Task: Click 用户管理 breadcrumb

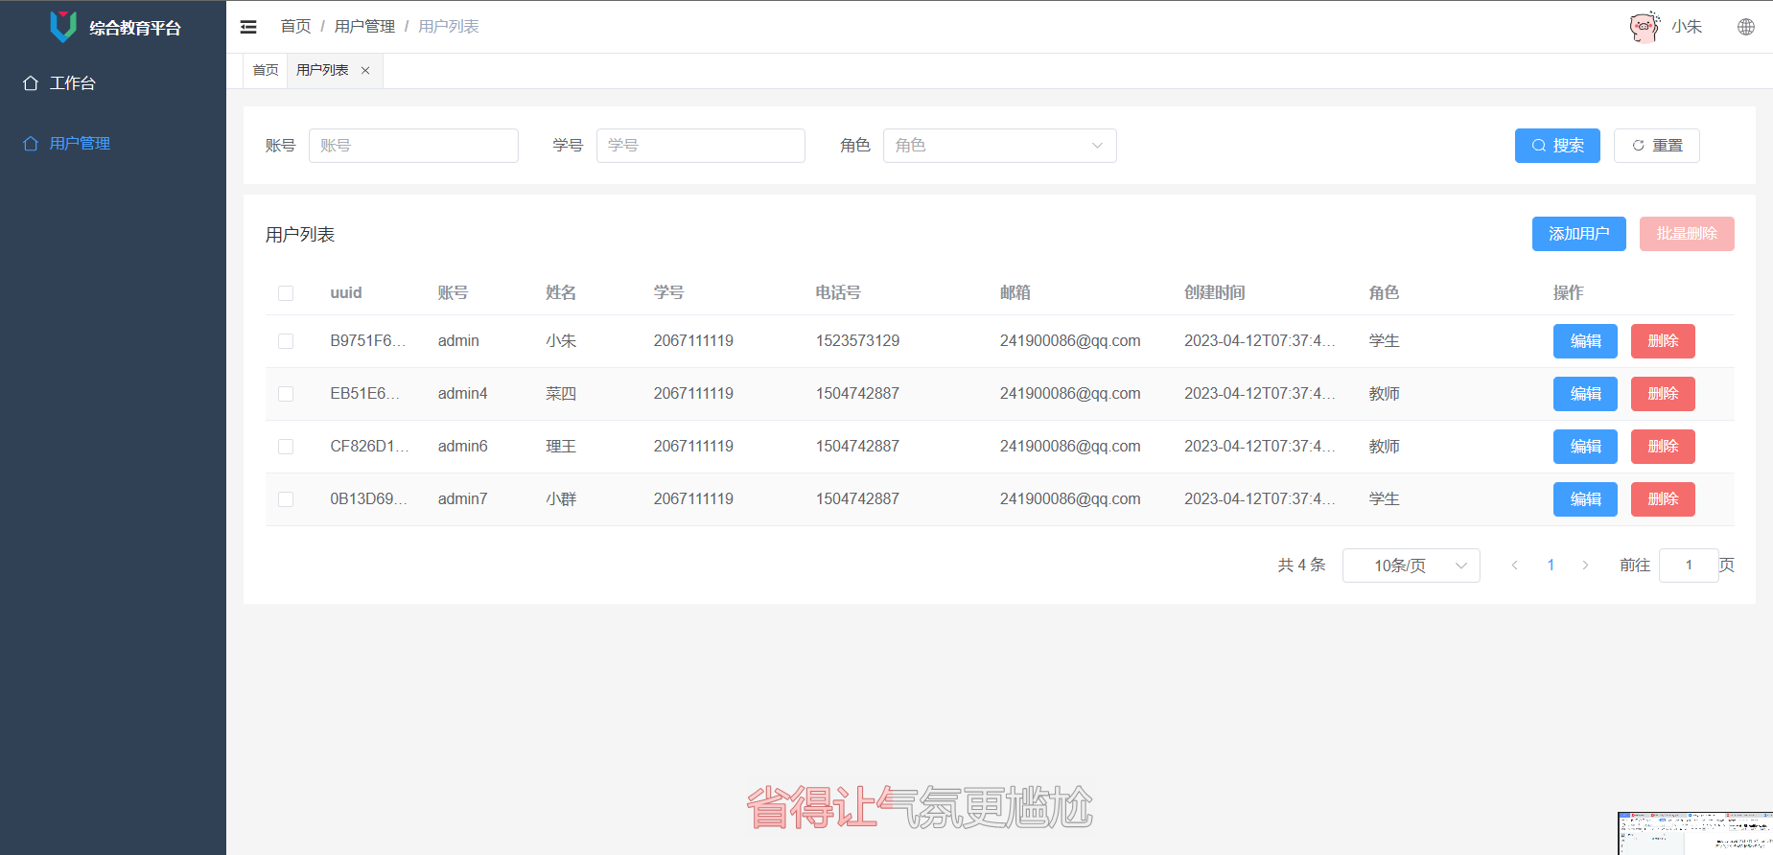Action: (x=364, y=27)
